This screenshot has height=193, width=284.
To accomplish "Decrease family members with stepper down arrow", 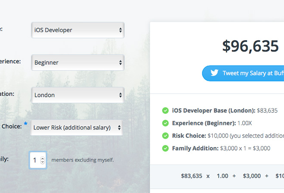I will coord(42,162).
